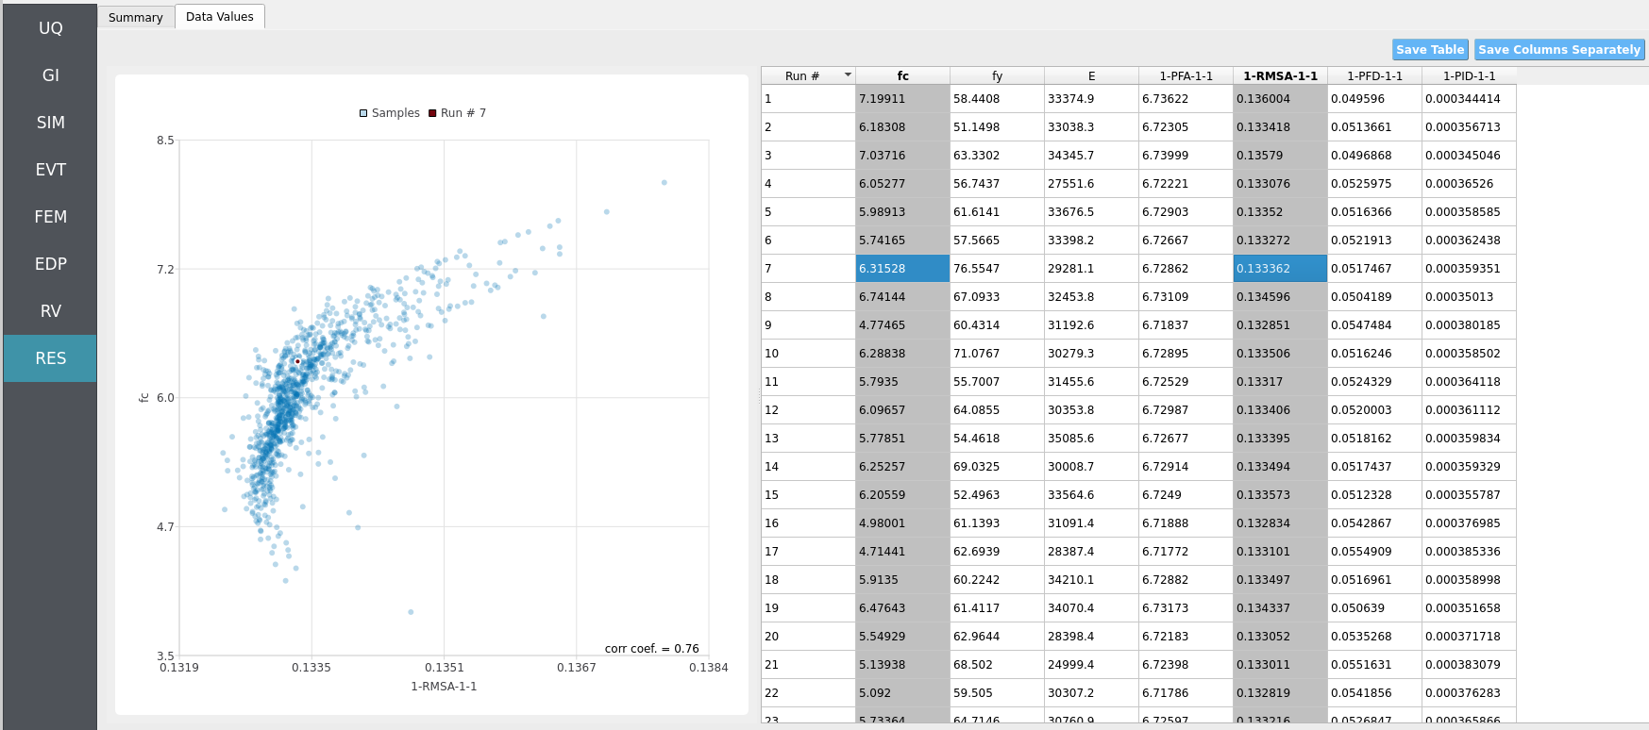Open the GI sidebar panel

[50, 75]
